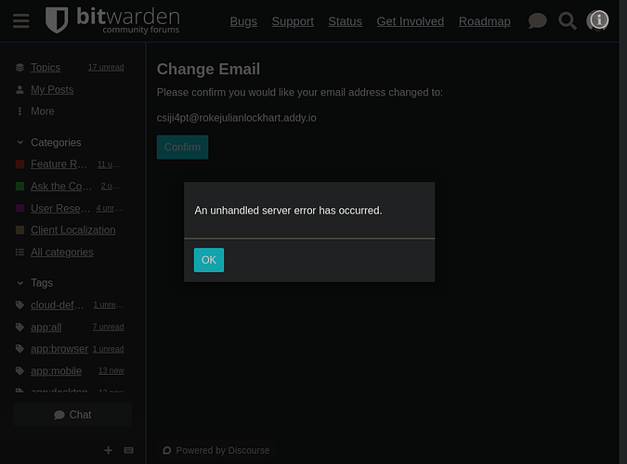
Task: Collapse the Tags section chevron
Action: pyautogui.click(x=20, y=283)
